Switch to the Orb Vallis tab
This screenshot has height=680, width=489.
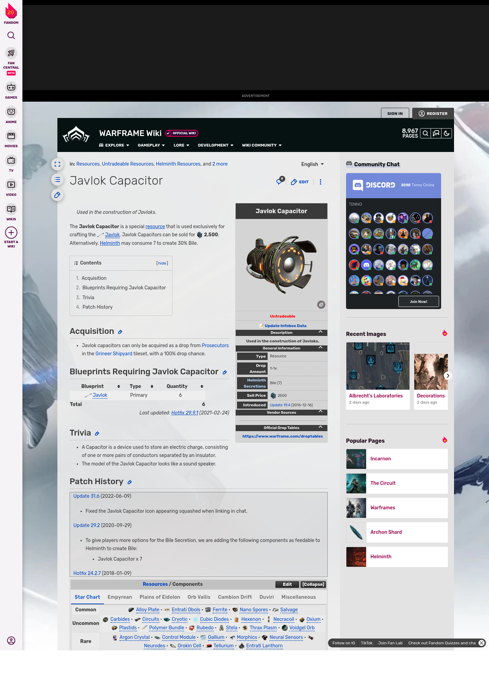pyautogui.click(x=199, y=597)
